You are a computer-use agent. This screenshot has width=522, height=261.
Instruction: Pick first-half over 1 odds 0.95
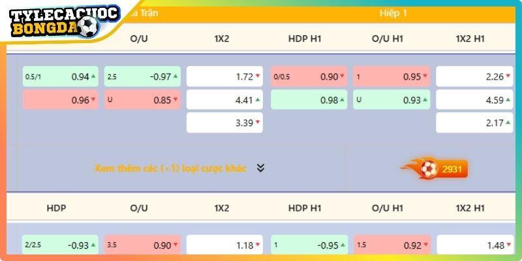391,76
